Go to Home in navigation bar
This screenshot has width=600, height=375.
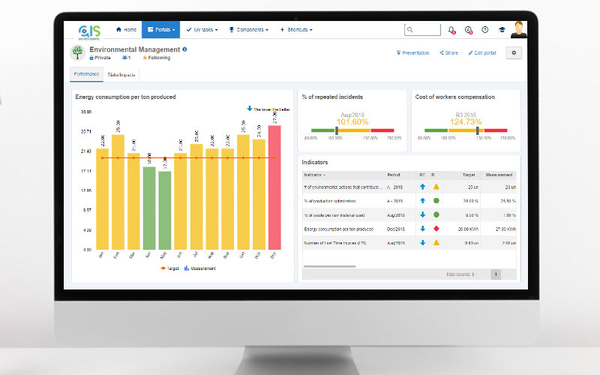126,30
